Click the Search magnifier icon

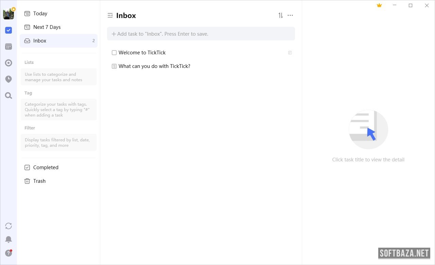click(x=8, y=95)
